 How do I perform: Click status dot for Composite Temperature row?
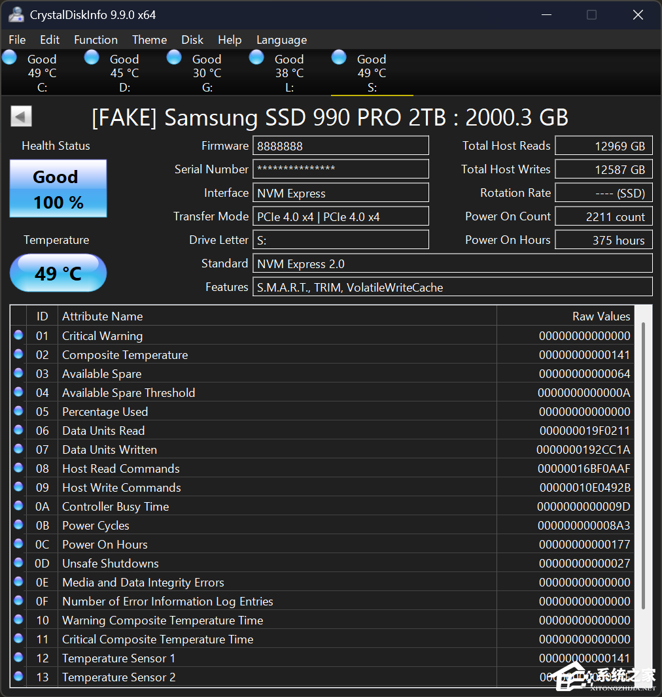tap(18, 354)
